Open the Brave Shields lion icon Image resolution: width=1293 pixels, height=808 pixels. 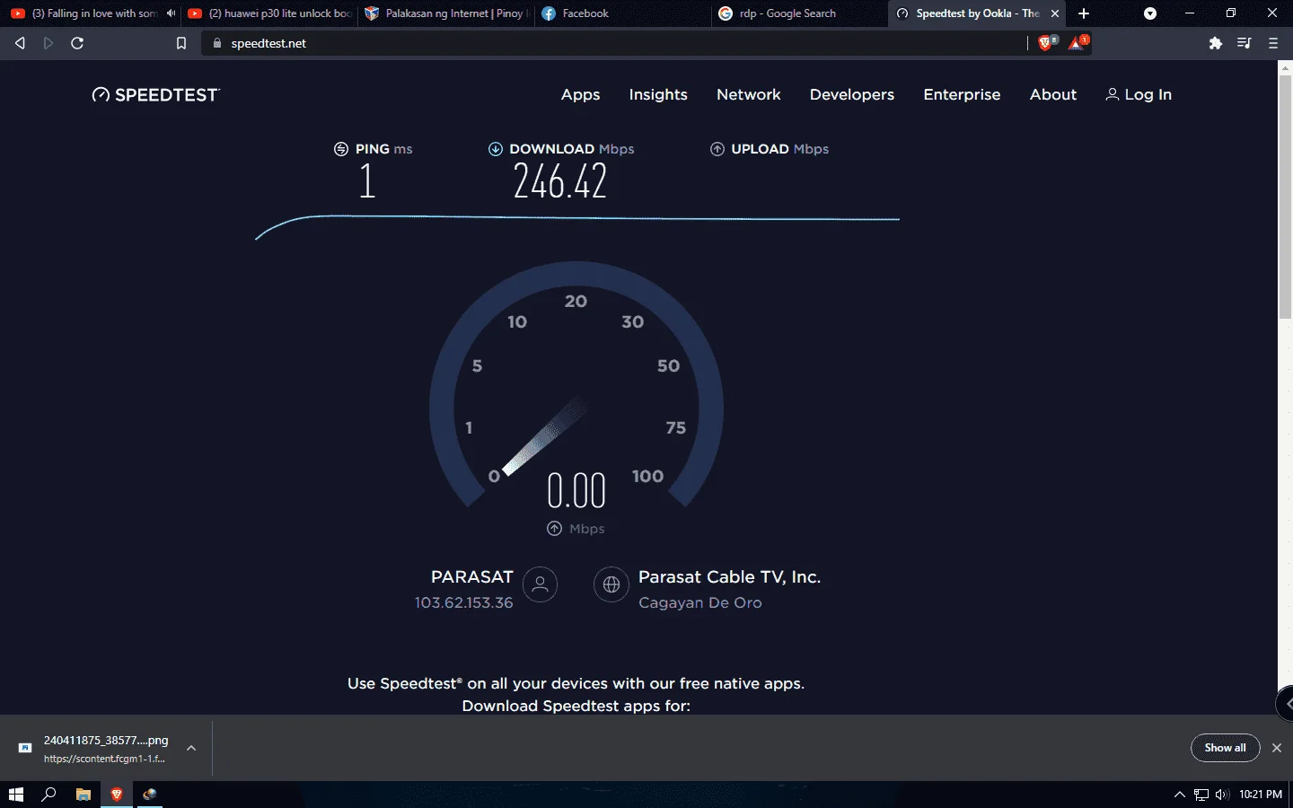coord(1046,43)
